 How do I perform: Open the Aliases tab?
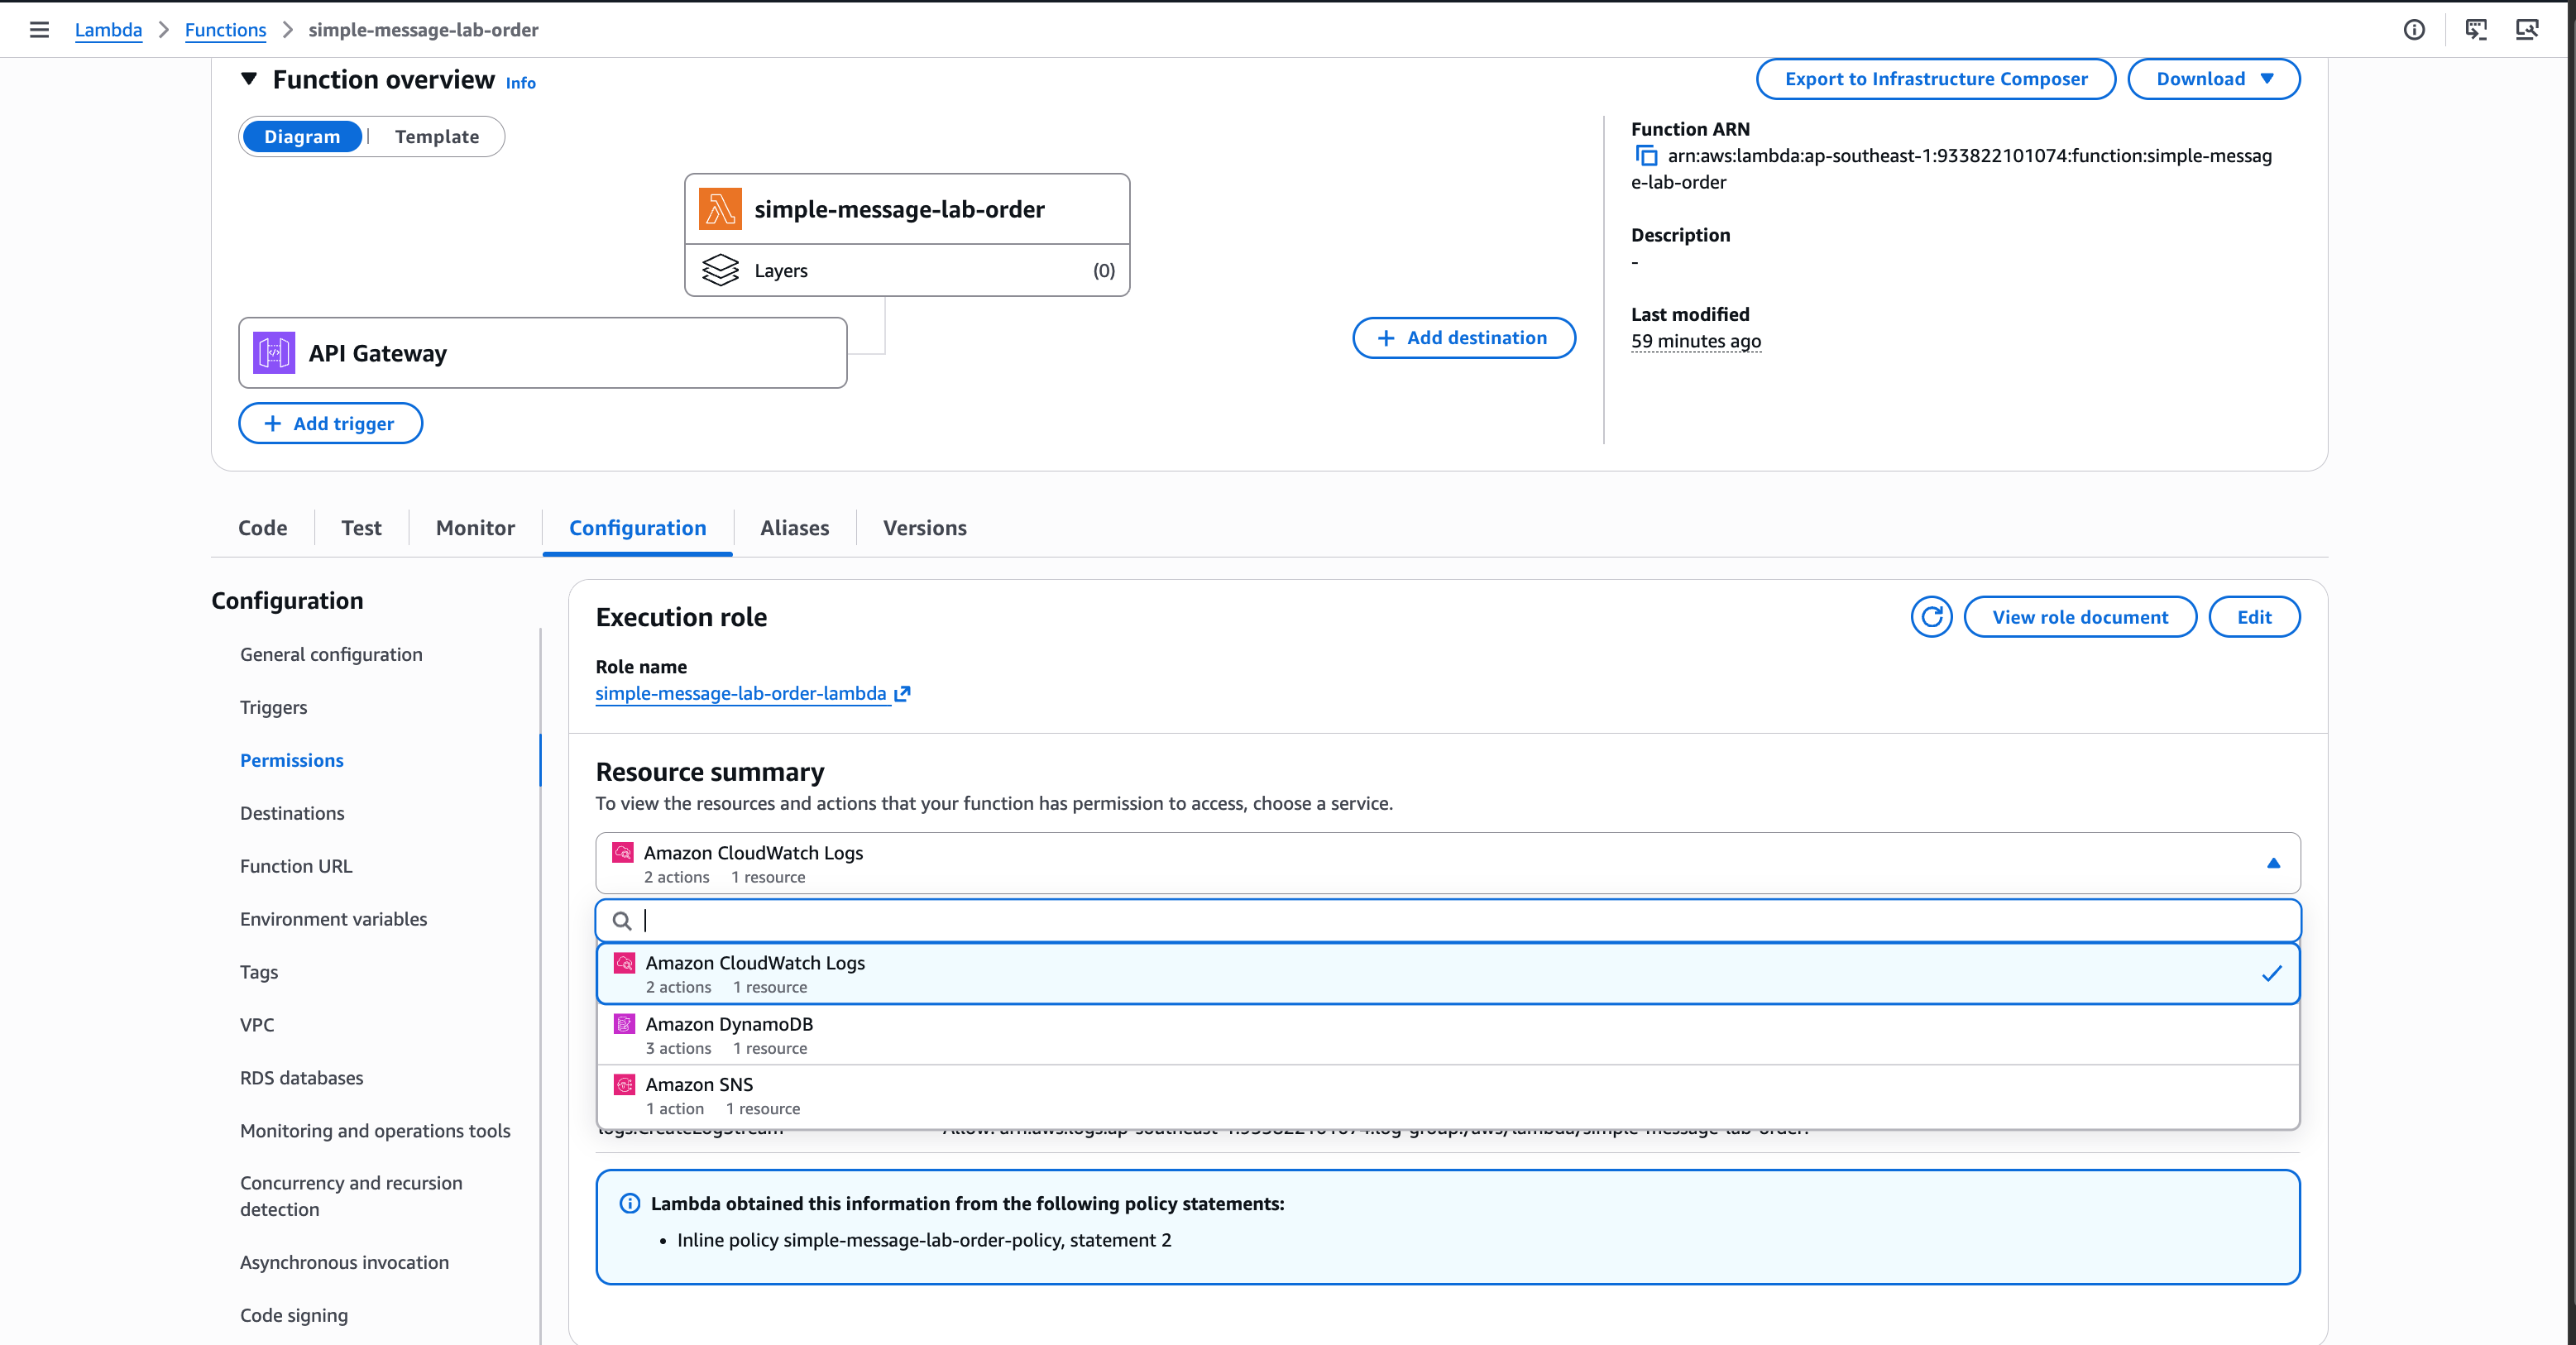coord(795,528)
